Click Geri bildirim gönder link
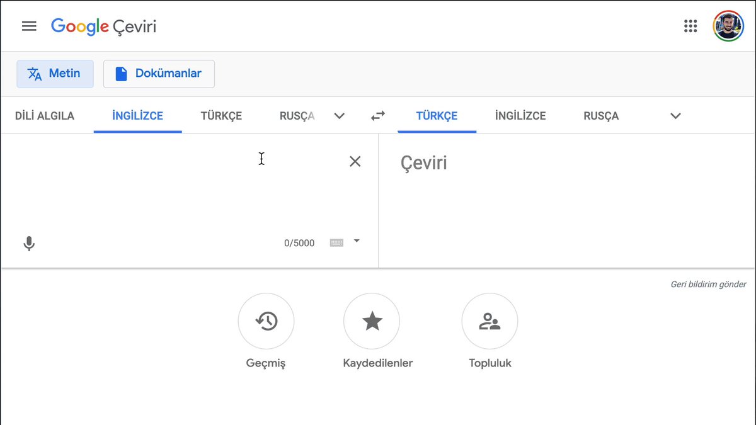756x425 pixels. pyautogui.click(x=708, y=285)
